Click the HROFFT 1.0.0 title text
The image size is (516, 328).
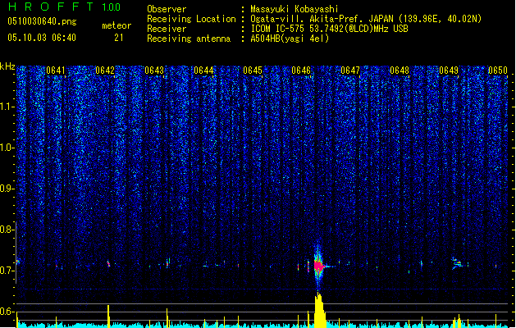65,7
